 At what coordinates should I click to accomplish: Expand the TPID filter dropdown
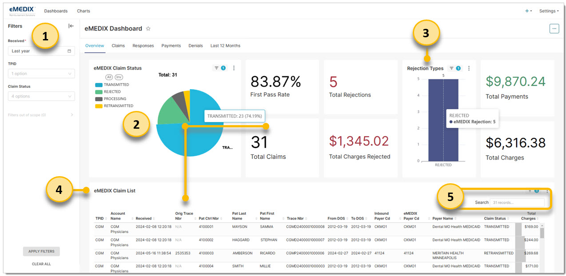click(41, 74)
